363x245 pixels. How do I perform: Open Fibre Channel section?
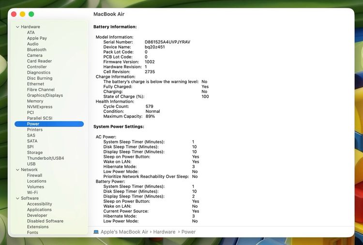click(41, 90)
